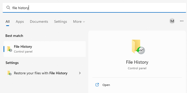Switch to the Settings filter tab
The height and width of the screenshot is (93, 187).
[60, 21]
